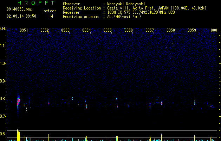Viewport: 221px width, 141px height.
Task: Click the meteor count label
Action: coord(50,11)
